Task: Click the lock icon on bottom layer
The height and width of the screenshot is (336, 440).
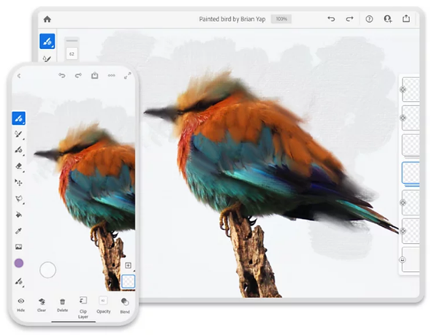Action: (403, 260)
